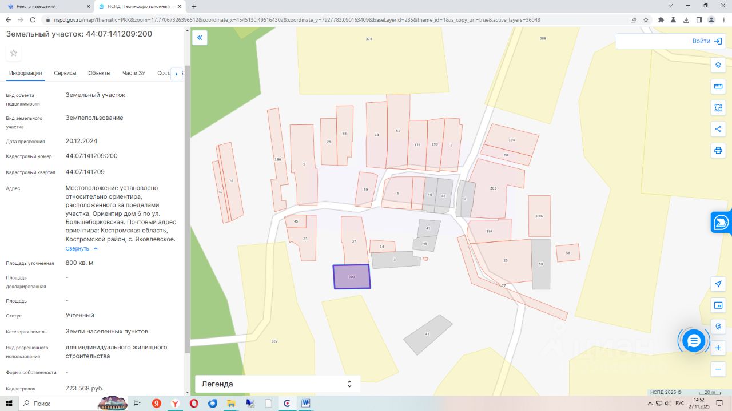Switch to the Информация tab

pos(26,73)
